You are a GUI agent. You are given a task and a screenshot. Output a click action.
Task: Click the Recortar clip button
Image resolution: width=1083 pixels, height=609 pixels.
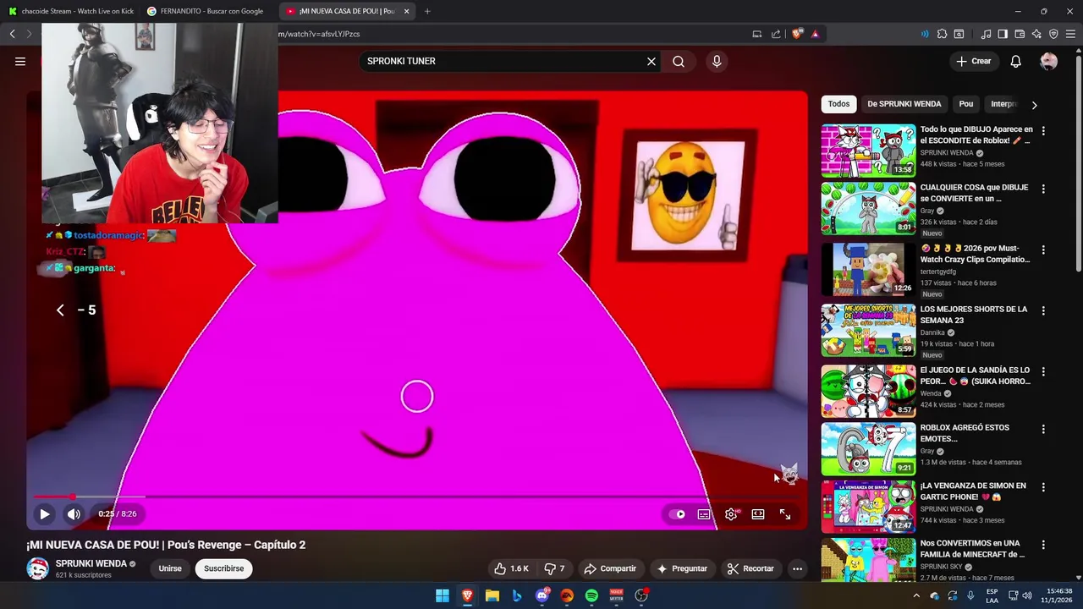[x=750, y=568]
